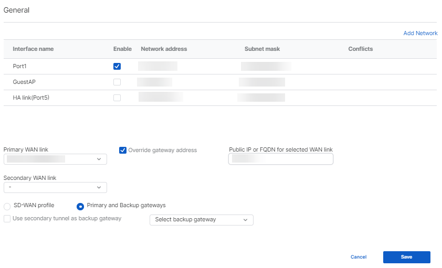Viewport: 442px width, 268px height.
Task: Click Port1 subnet mask field
Action: pos(266,66)
